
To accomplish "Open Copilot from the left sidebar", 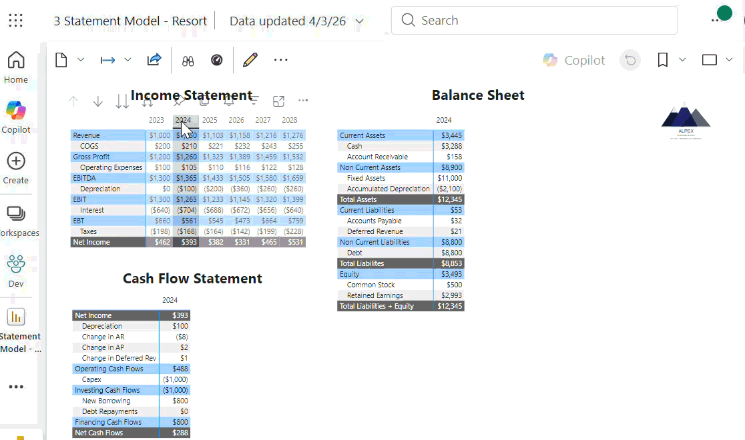I will pos(16,116).
